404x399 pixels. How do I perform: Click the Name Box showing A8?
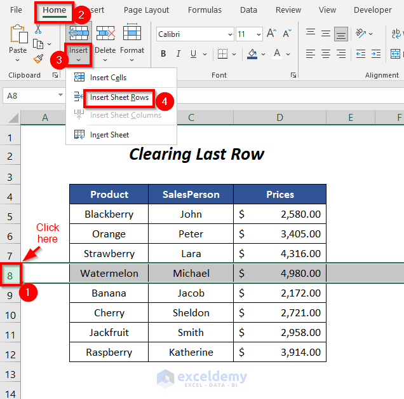[x=34, y=95]
